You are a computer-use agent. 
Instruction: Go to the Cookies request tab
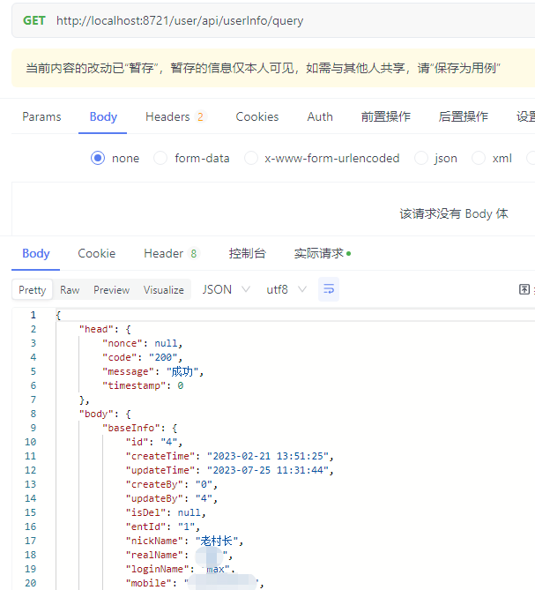pos(256,116)
